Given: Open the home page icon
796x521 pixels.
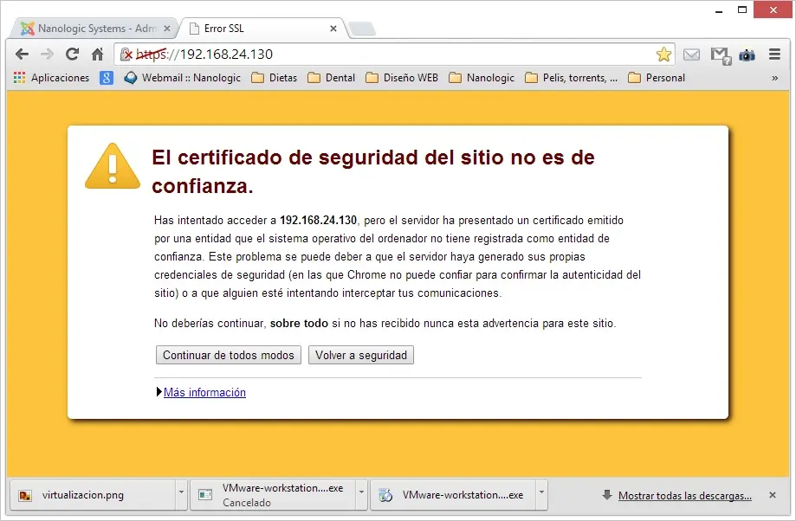Looking at the screenshot, I should click(97, 54).
